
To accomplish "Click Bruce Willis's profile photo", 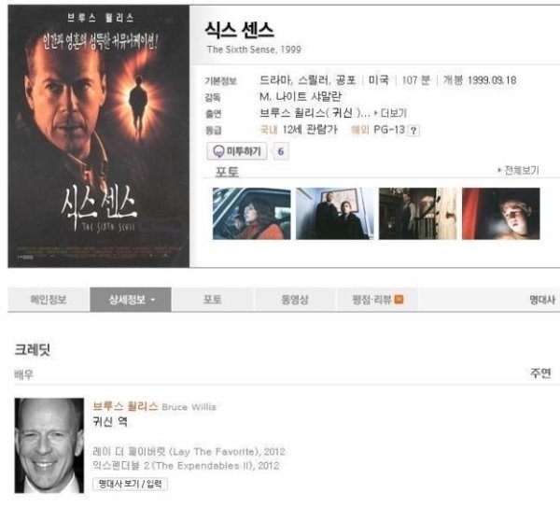I will [49, 445].
